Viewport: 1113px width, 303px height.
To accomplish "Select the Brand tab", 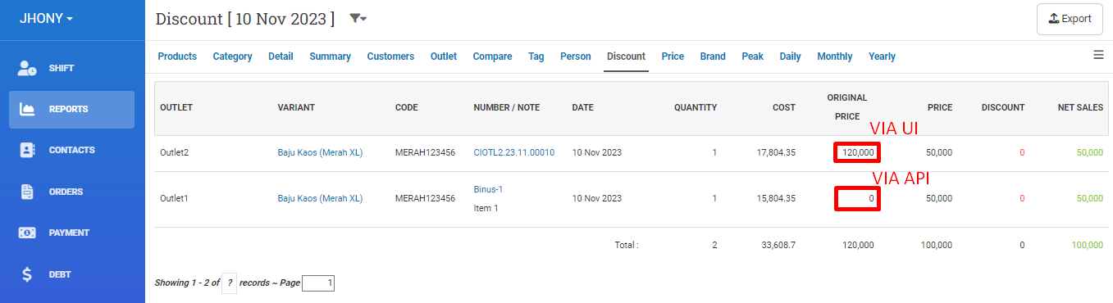I will pyautogui.click(x=713, y=57).
